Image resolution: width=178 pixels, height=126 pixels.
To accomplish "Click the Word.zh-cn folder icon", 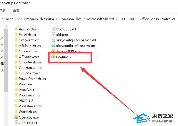I will click(x=16, y=112).
